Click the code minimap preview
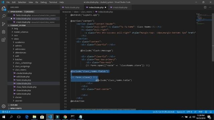The height and width of the screenshot is (120, 214). (x=204, y=19)
